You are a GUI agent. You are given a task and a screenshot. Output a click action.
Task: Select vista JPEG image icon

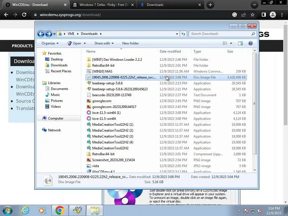click(89, 166)
